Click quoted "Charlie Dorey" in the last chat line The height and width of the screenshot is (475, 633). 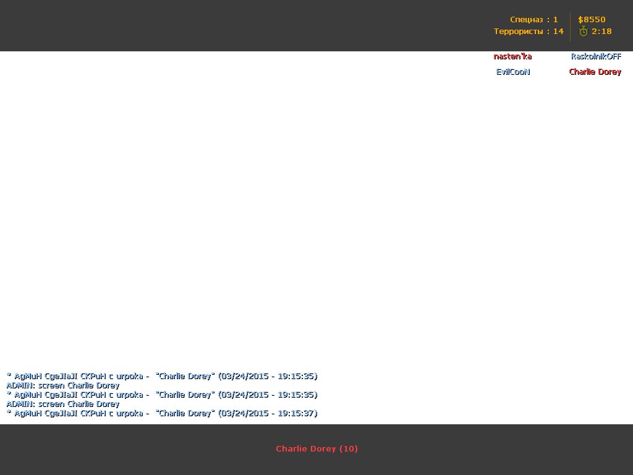(185, 413)
